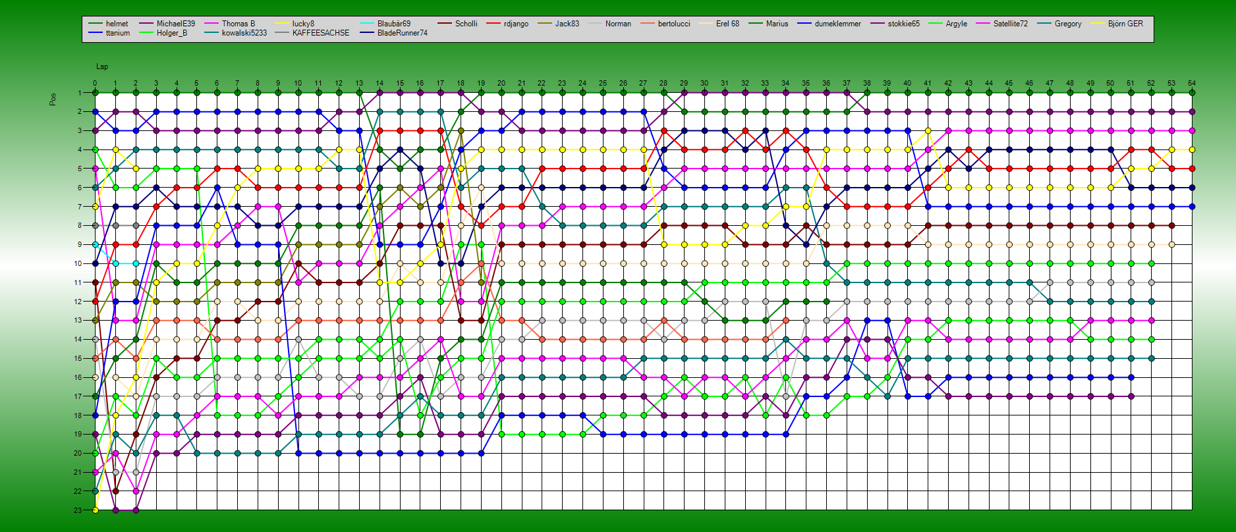Click the bertolucci legend entry
The height and width of the screenshot is (532, 1236).
[x=673, y=24]
